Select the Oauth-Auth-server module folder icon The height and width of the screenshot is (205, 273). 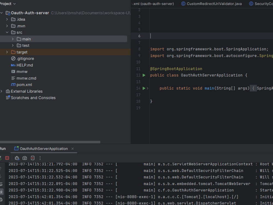8,13
